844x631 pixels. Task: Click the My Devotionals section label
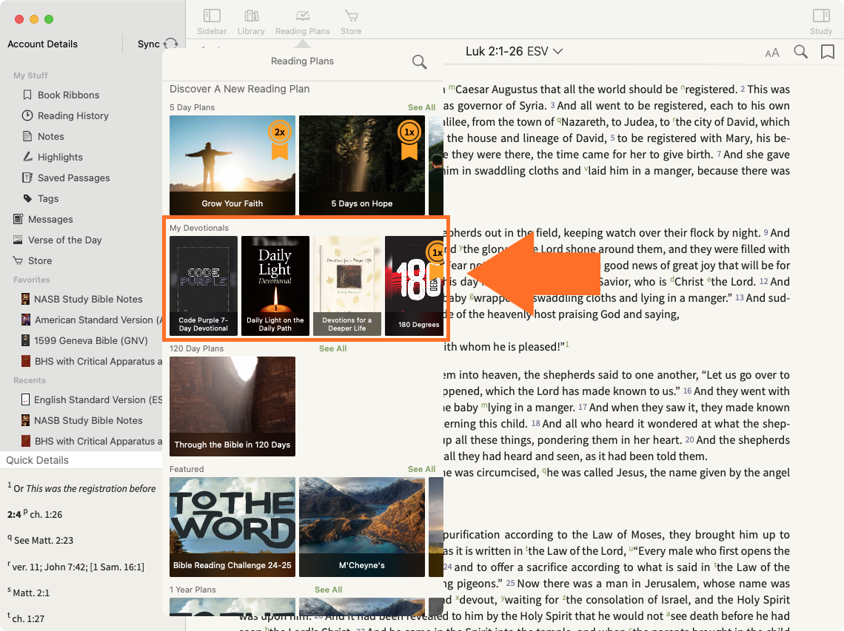click(199, 228)
